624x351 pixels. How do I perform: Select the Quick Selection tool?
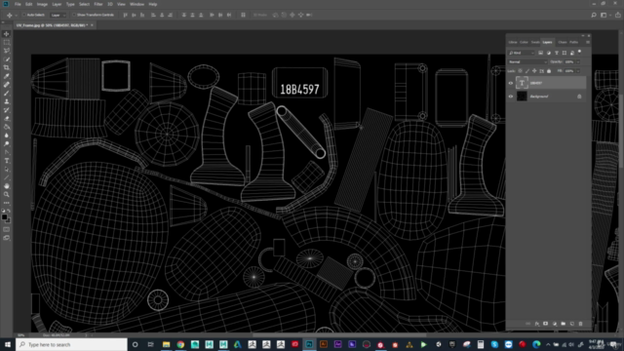point(7,59)
